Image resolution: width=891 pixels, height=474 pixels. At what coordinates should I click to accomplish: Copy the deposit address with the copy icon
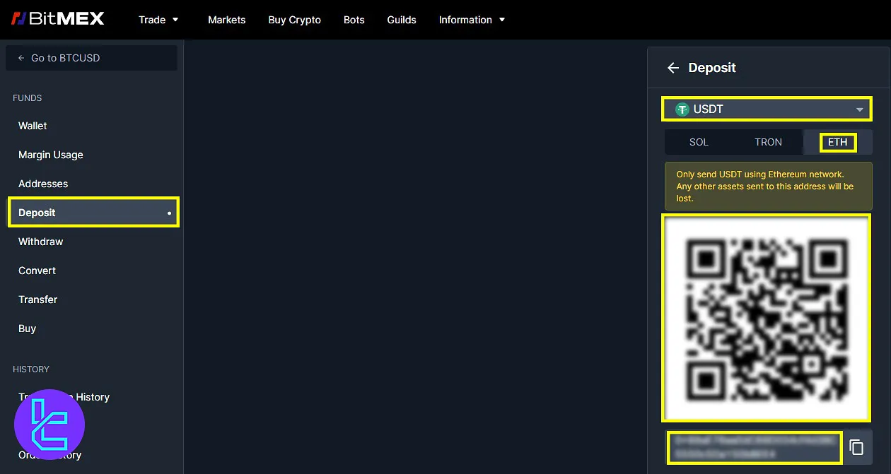pos(856,448)
